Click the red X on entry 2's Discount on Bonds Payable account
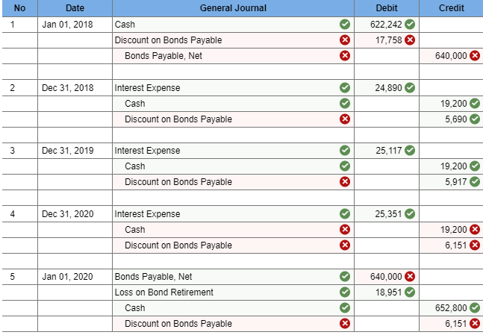Viewport: 483px width, 335px height. [x=345, y=119]
